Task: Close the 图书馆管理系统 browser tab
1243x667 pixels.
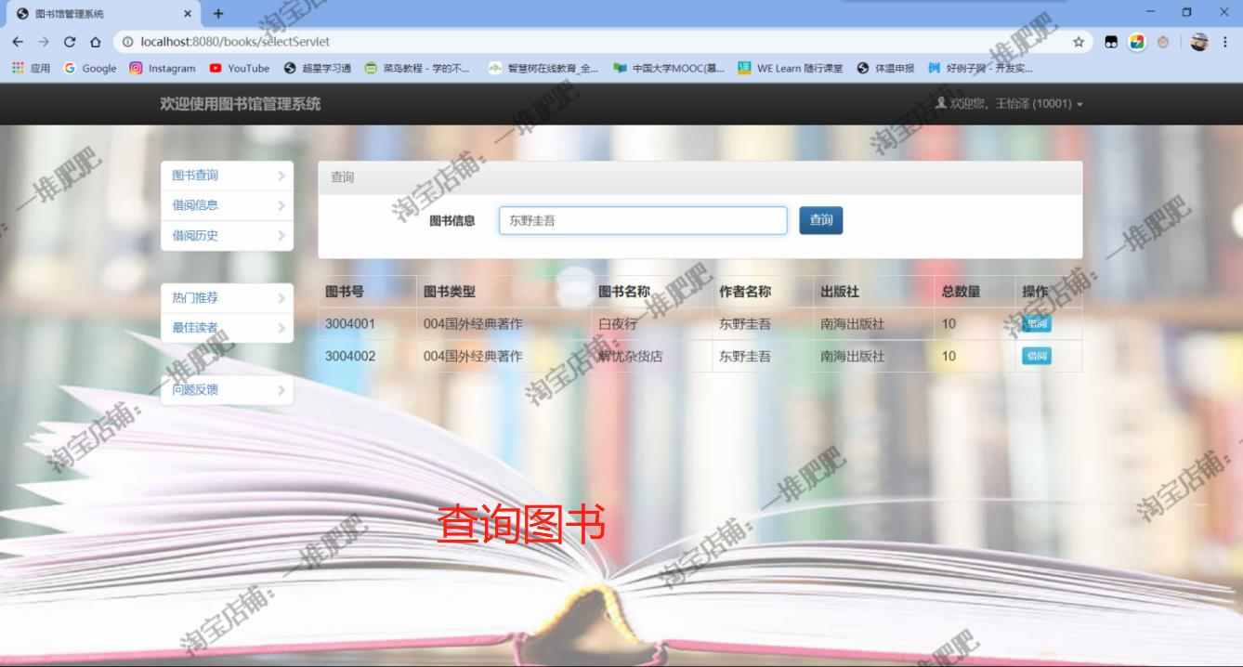Action: coord(188,14)
